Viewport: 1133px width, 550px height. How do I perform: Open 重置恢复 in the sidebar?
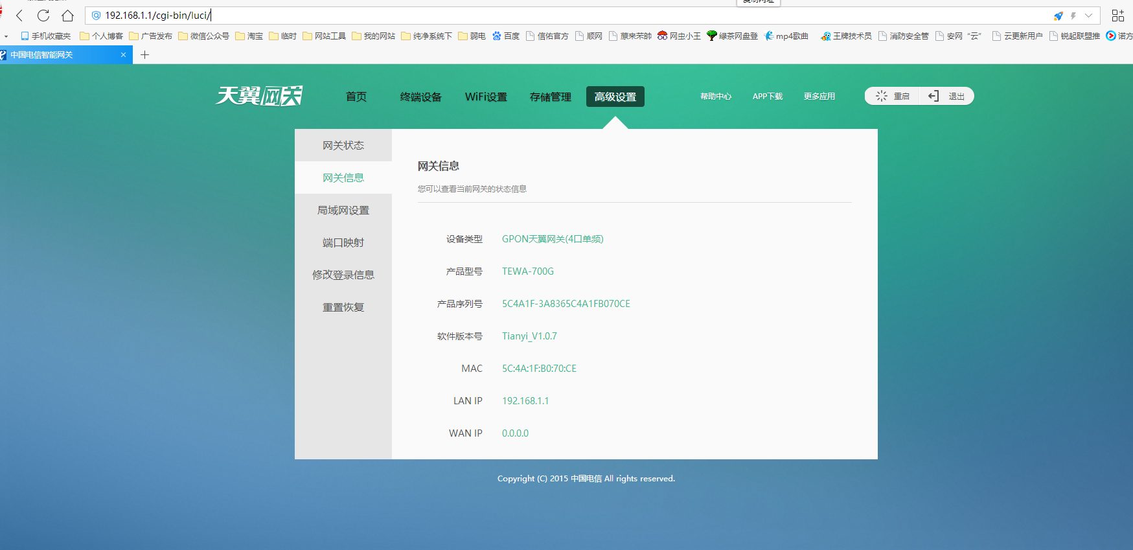tap(343, 307)
